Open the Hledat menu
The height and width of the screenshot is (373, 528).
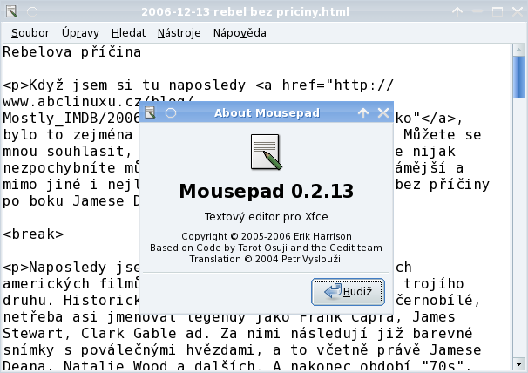point(128,33)
